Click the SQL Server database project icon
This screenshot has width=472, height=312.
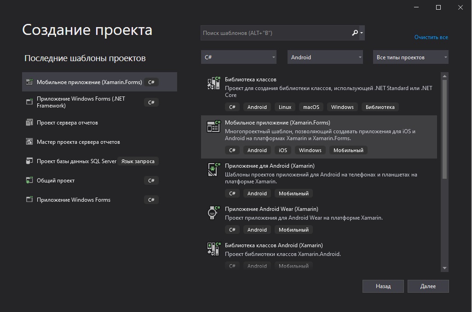point(29,161)
